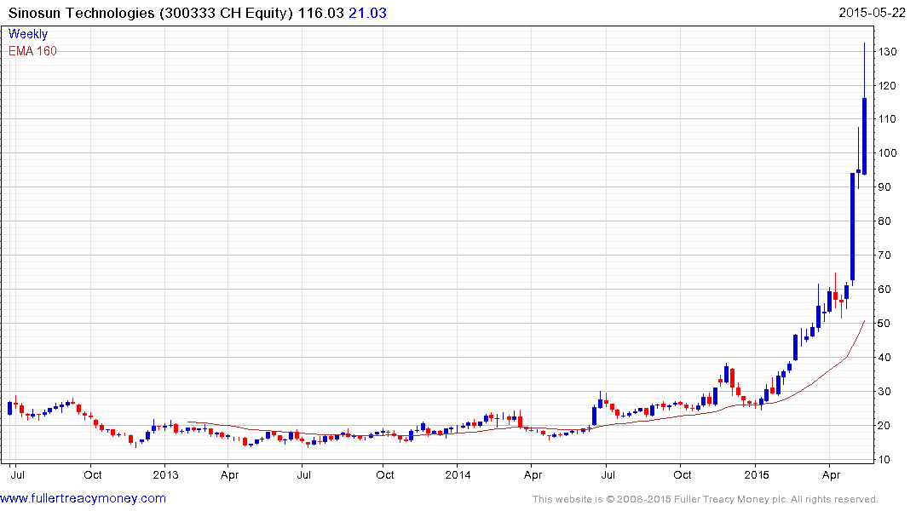916x511 pixels.
Task: Click the first Jul x-axis label
Action: [18, 474]
